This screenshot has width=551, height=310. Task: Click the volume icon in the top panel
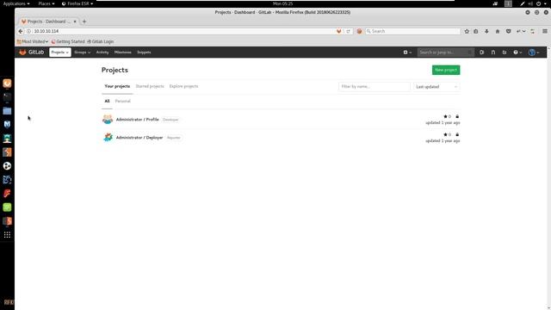[x=530, y=3]
